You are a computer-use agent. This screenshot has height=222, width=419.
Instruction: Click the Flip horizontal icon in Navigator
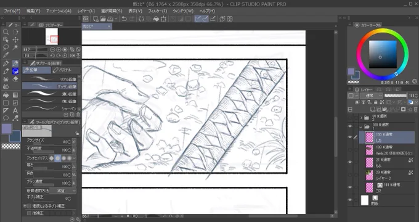tap(72, 55)
